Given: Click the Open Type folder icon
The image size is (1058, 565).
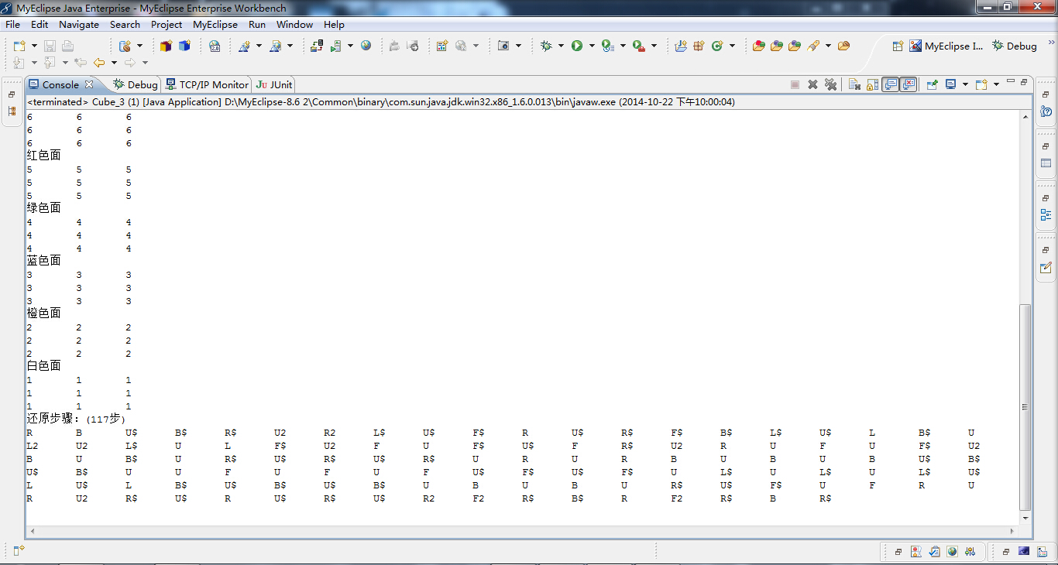Looking at the screenshot, I should pos(758,46).
